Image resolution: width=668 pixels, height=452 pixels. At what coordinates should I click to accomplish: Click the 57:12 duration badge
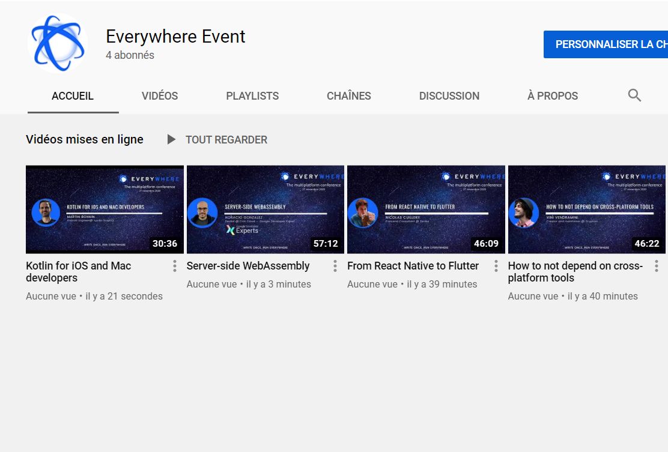[326, 244]
